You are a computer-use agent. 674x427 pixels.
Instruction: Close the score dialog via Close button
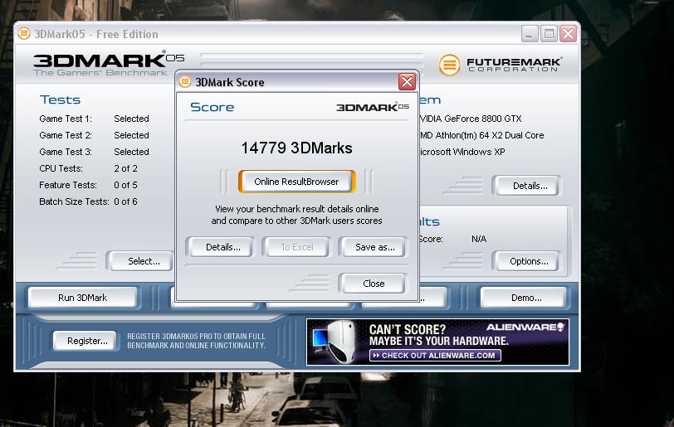(x=374, y=284)
